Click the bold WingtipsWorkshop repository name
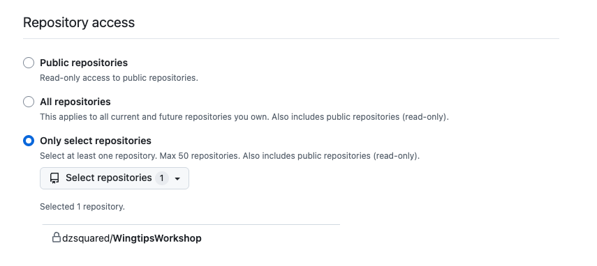 click(157, 238)
